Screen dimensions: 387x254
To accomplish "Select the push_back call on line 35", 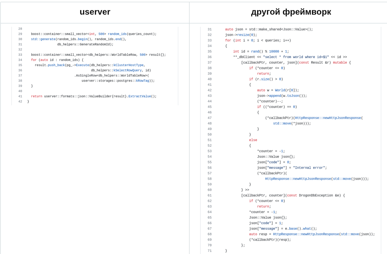I will tap(56, 65).
